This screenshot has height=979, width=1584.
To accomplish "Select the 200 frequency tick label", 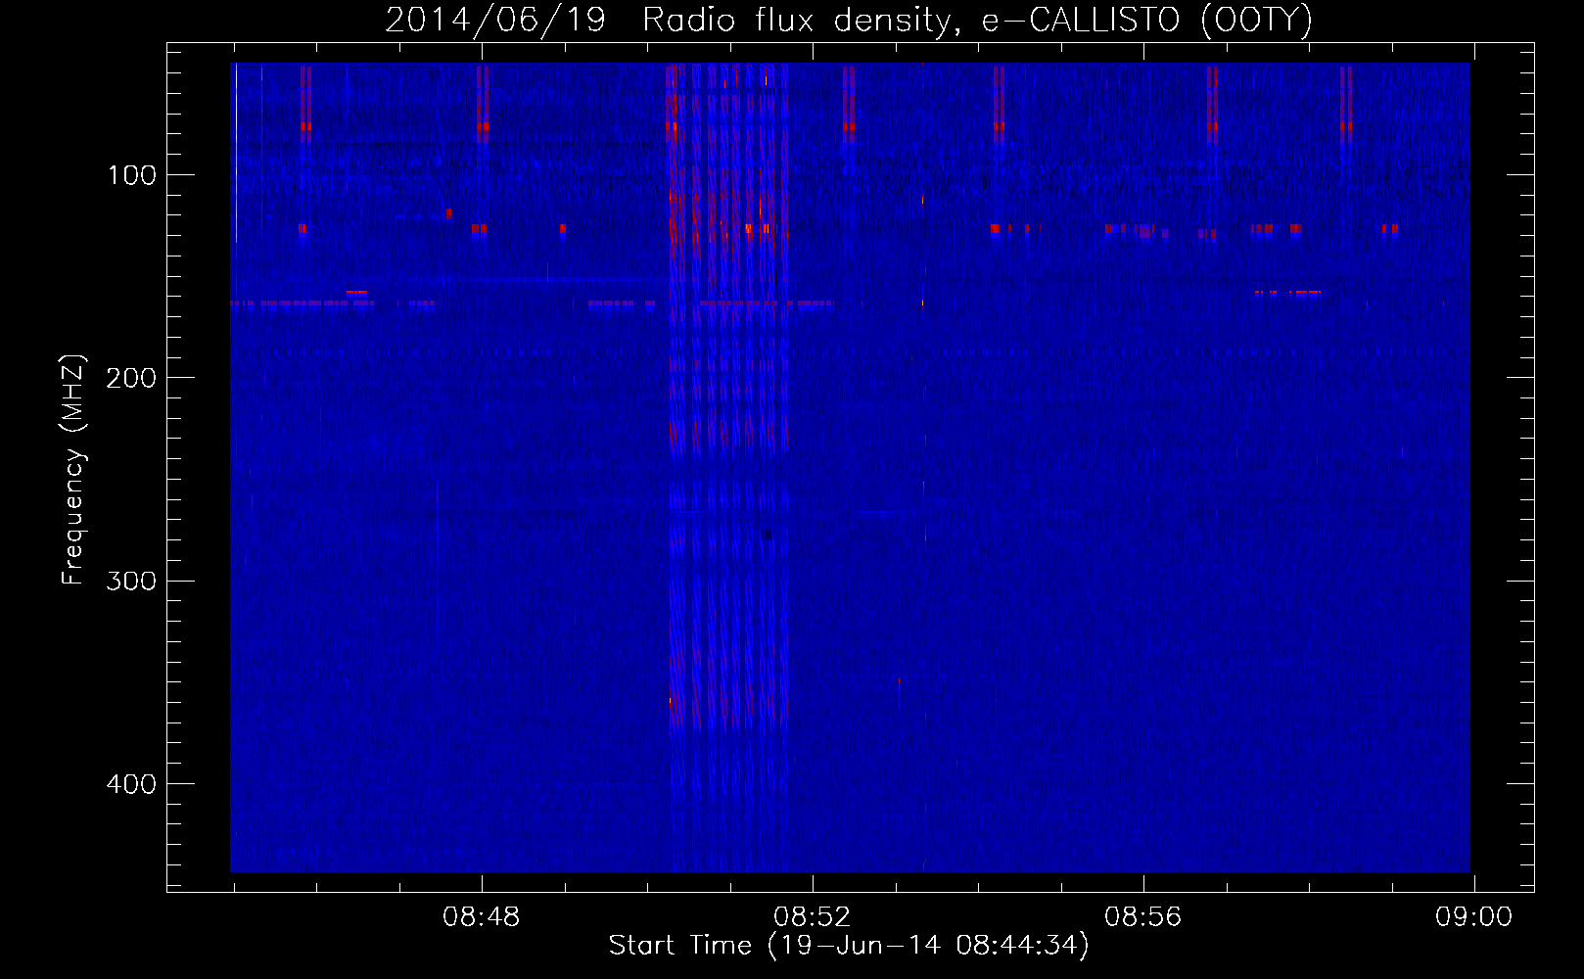I will pyautogui.click(x=130, y=378).
